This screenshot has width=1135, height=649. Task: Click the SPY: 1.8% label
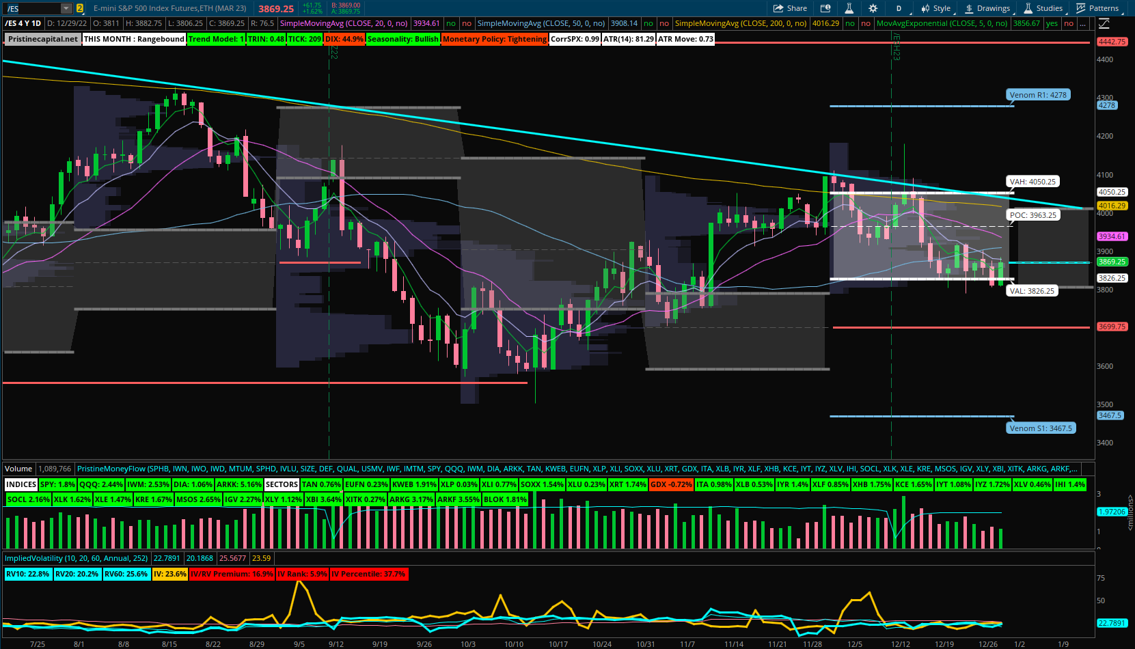pos(57,484)
